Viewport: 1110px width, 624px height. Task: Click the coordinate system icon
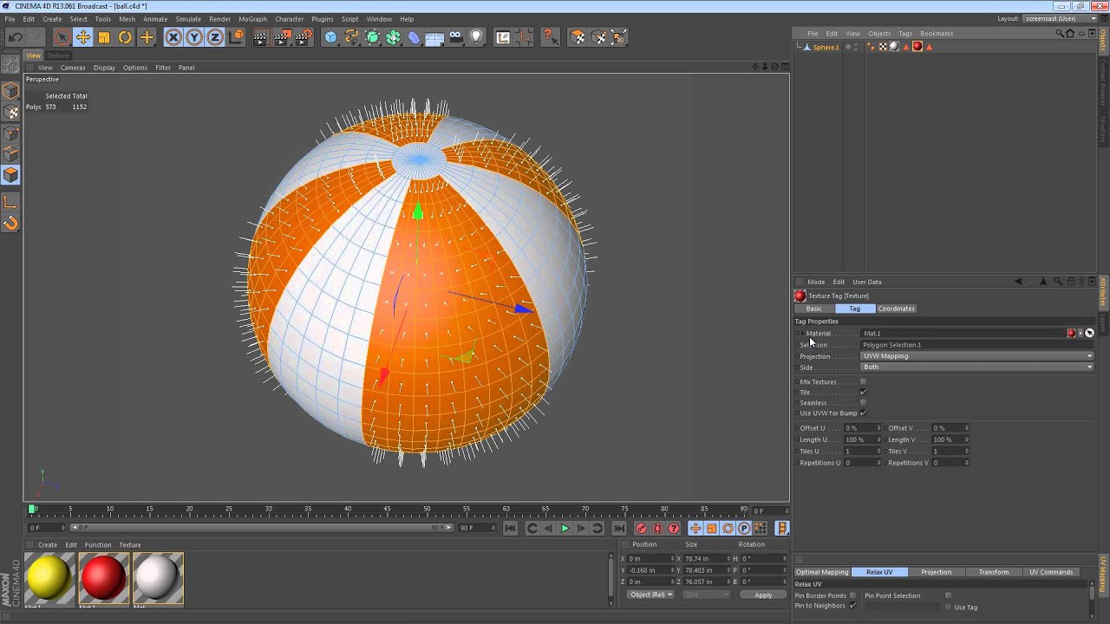236,37
